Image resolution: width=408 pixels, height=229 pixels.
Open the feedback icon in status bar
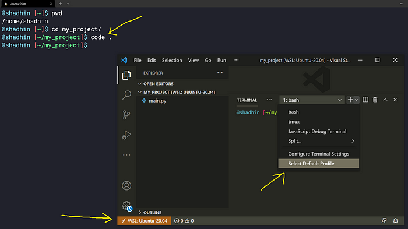384,221
